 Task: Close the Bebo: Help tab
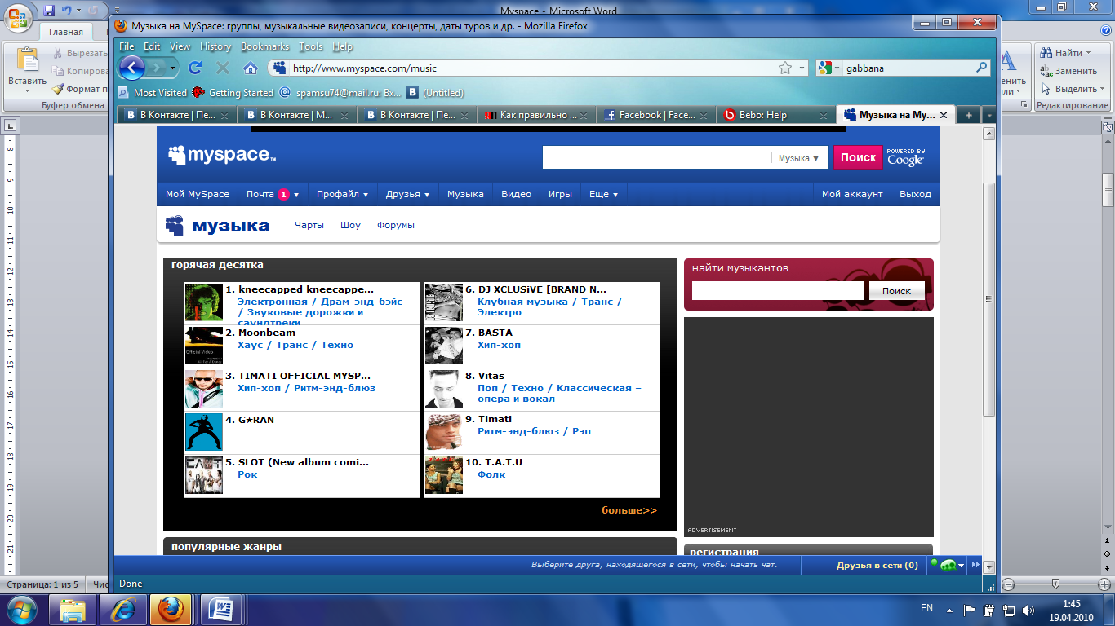point(822,116)
